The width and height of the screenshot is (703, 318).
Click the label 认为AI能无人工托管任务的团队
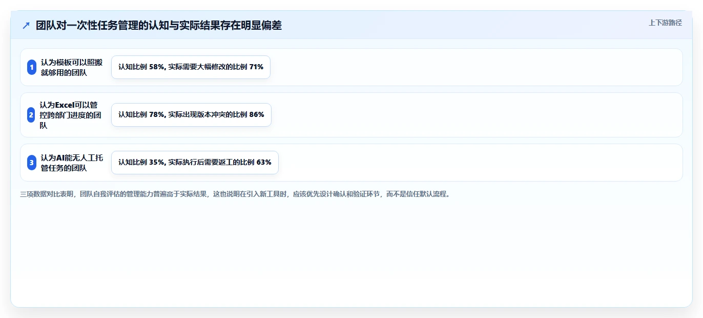[72, 163]
